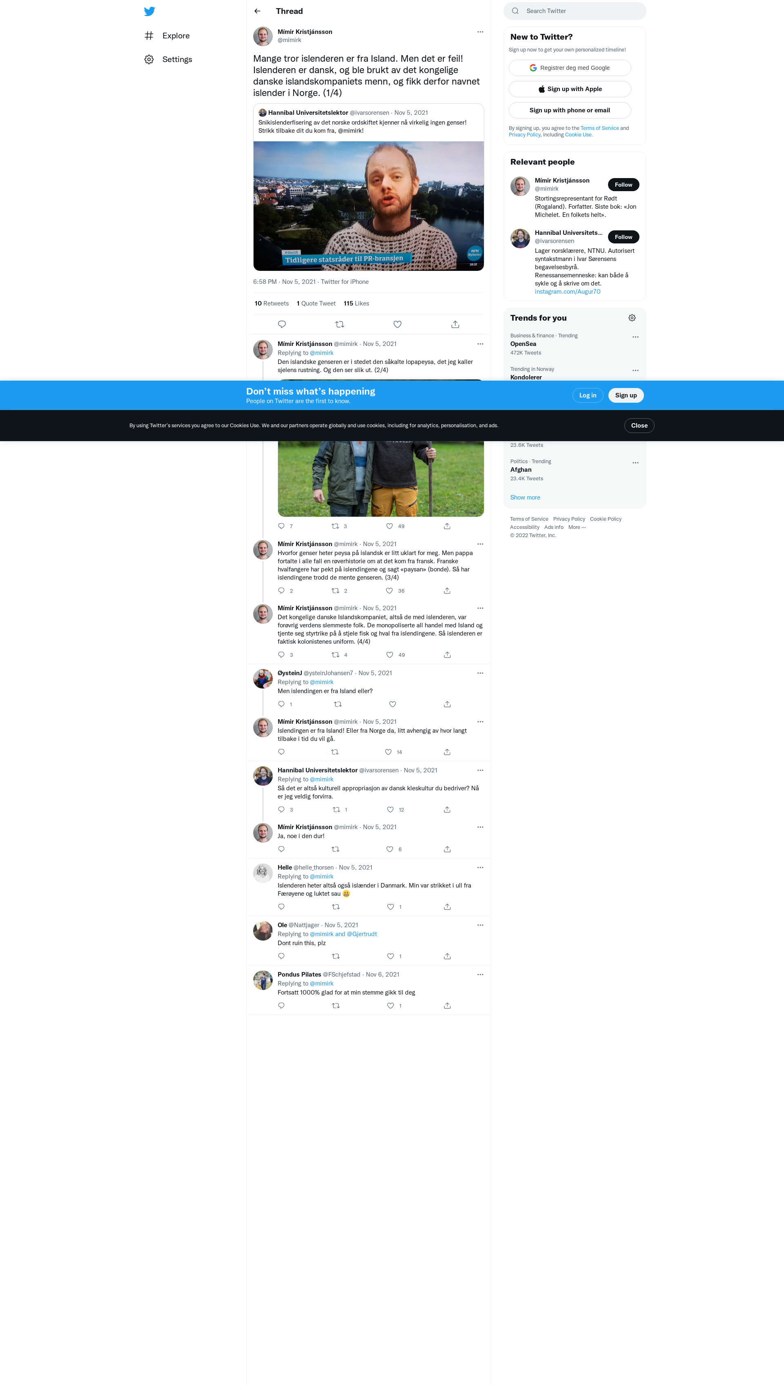Open the quoted tweet video thumbnail
784x1385 pixels.
click(x=368, y=206)
